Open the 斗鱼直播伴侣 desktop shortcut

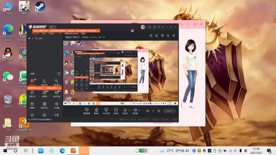tap(24, 124)
